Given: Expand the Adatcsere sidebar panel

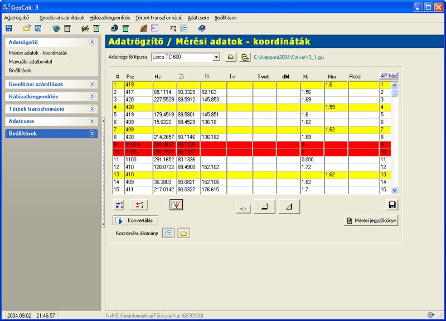Looking at the screenshot, I should (92, 121).
